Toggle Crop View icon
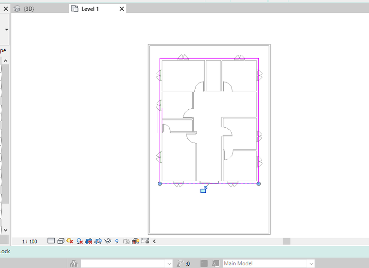This screenshot has height=268, width=369. click(x=89, y=241)
